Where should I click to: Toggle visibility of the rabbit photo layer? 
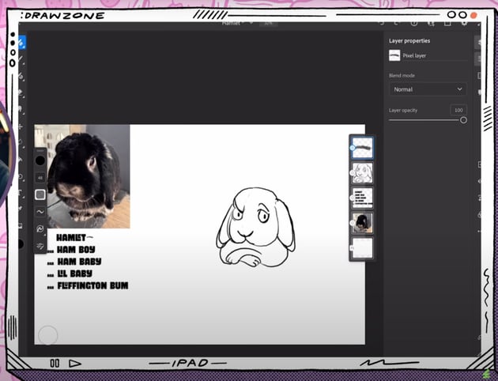pyautogui.click(x=353, y=223)
